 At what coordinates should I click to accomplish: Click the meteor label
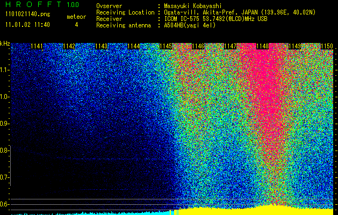pos(76,17)
